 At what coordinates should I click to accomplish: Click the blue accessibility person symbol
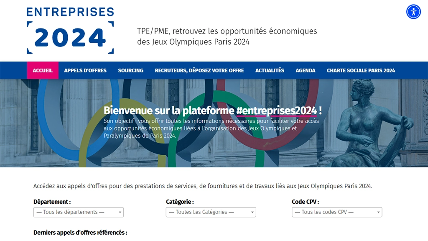413,12
